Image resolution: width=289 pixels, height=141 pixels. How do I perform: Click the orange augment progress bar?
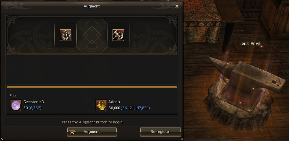(x=92, y=87)
